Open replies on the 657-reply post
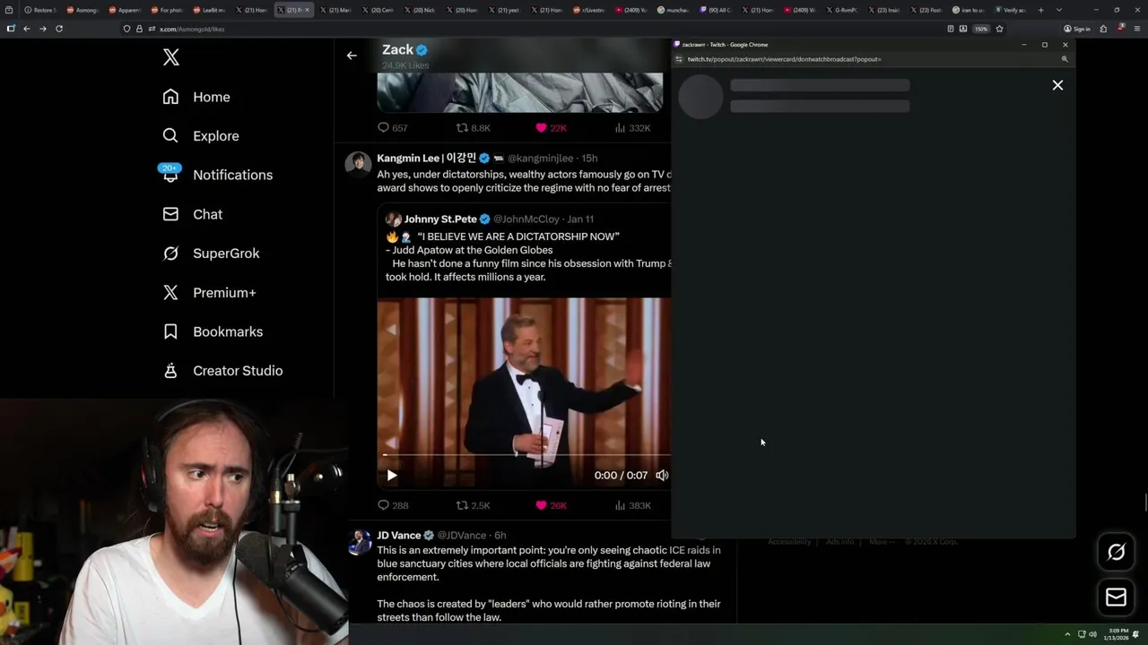Viewport: 1148px width, 645px height. 392,128
